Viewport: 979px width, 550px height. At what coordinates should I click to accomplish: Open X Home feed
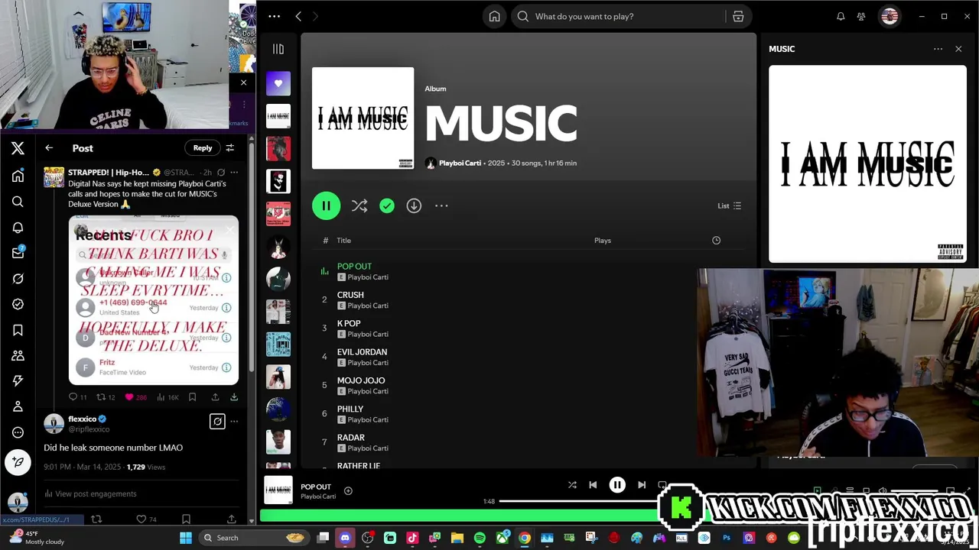pyautogui.click(x=18, y=176)
